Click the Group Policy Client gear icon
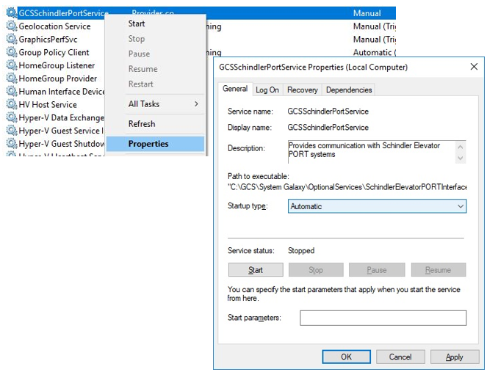This screenshot has width=487, height=372. [12, 52]
